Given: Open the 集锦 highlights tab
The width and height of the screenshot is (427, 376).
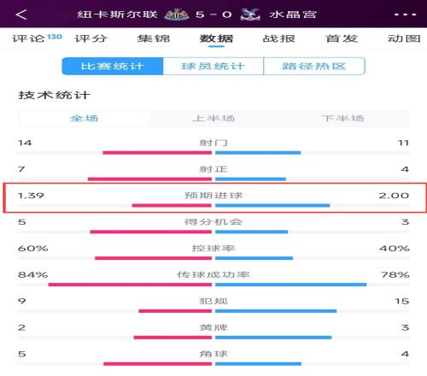Looking at the screenshot, I should (154, 38).
